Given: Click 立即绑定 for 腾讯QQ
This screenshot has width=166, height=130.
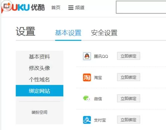Looking at the screenshot, I should (x=129, y=56).
